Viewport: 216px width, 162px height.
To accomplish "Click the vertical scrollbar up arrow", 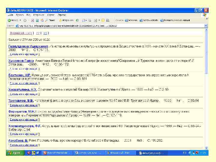I will (206, 30).
